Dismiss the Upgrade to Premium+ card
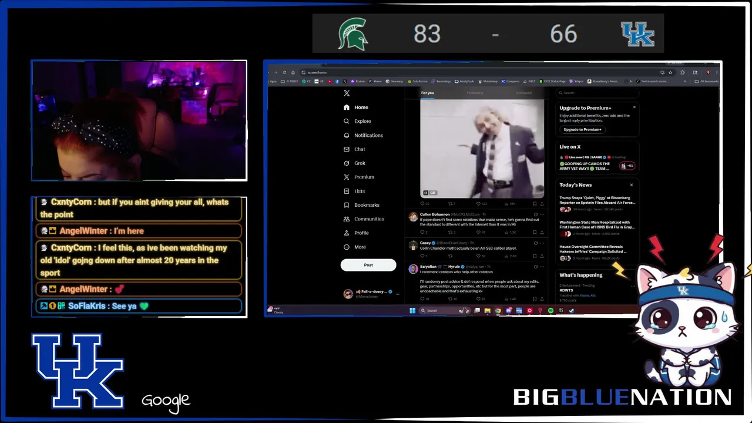 tap(634, 107)
